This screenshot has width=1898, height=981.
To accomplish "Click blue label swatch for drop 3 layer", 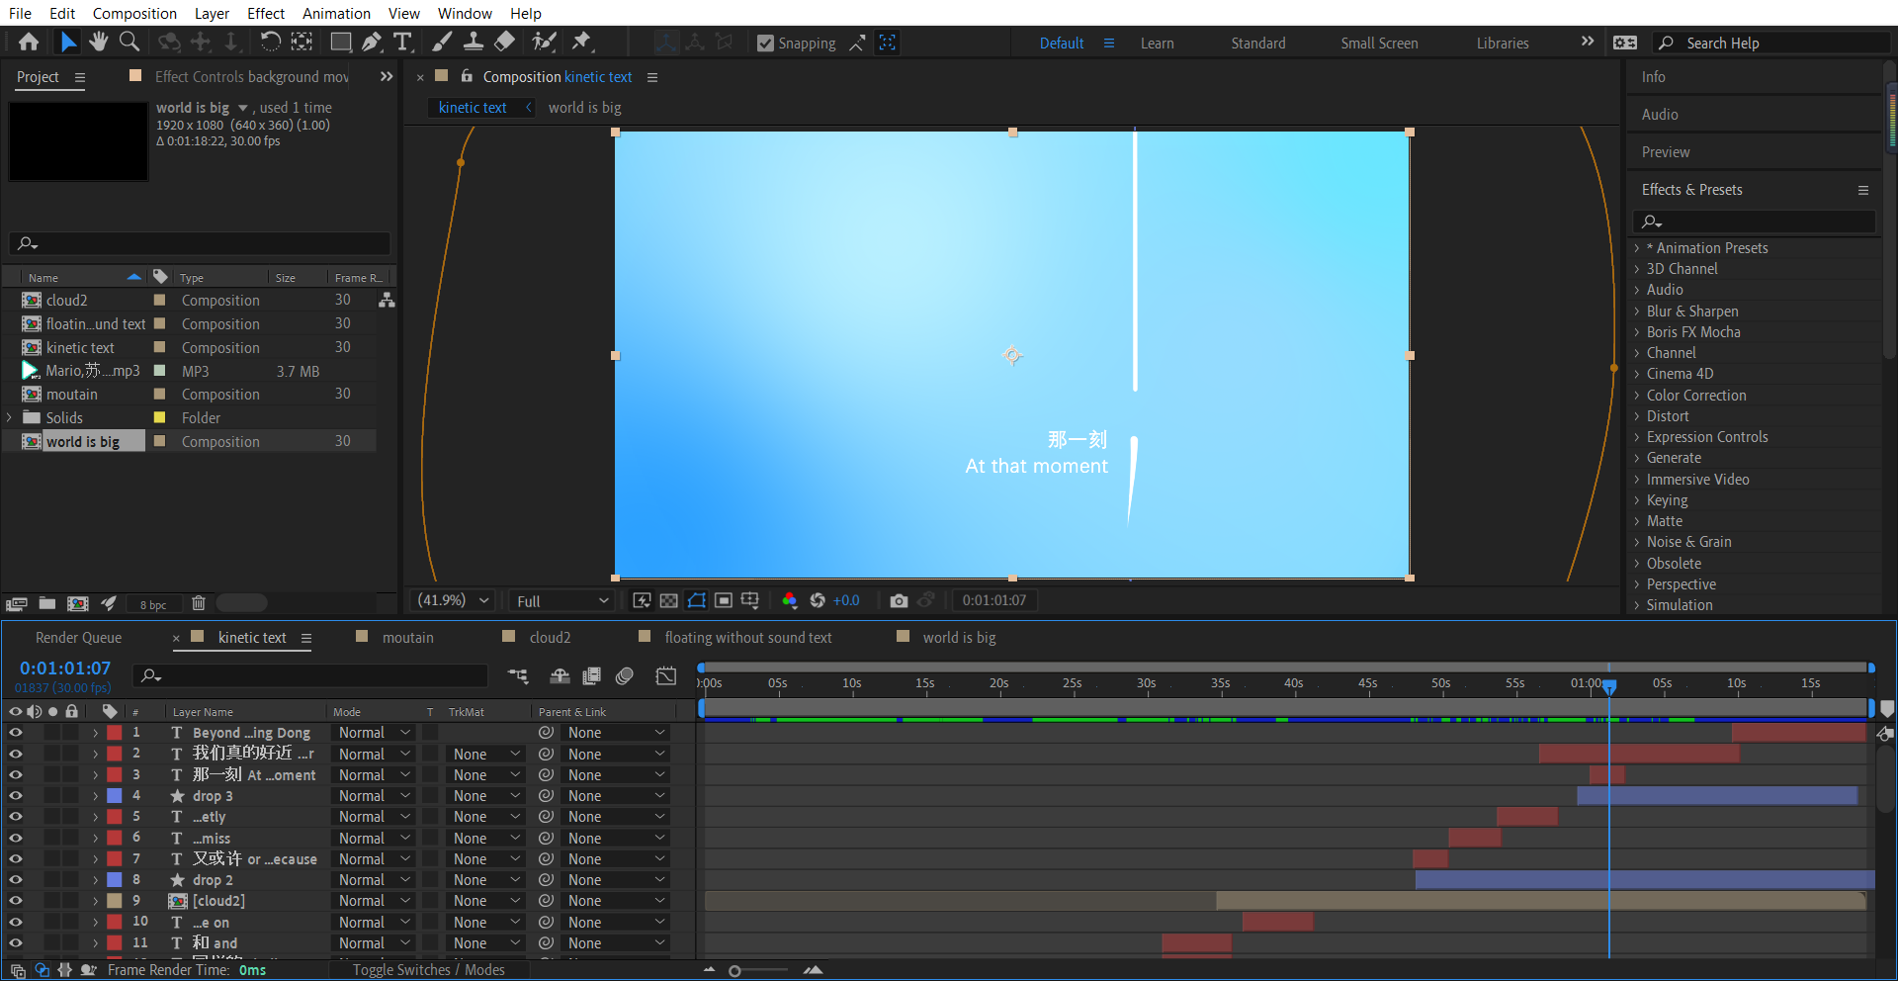I will click(115, 796).
